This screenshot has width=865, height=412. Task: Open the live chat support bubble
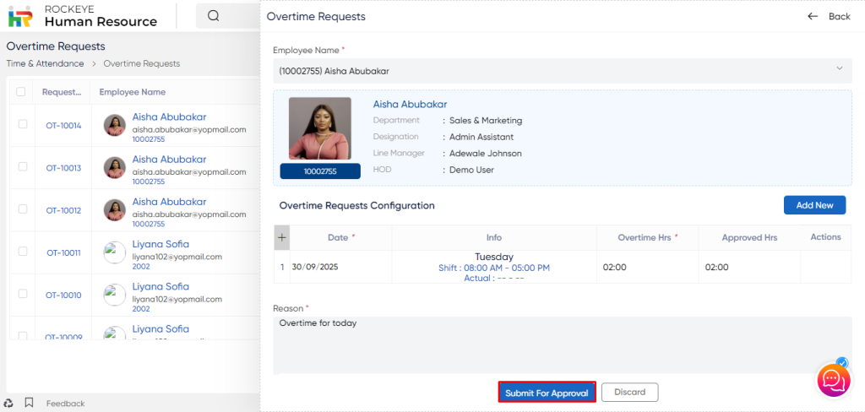pyautogui.click(x=834, y=380)
